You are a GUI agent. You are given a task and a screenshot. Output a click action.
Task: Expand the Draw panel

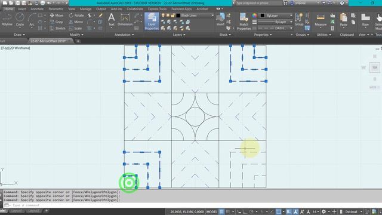(20, 35)
